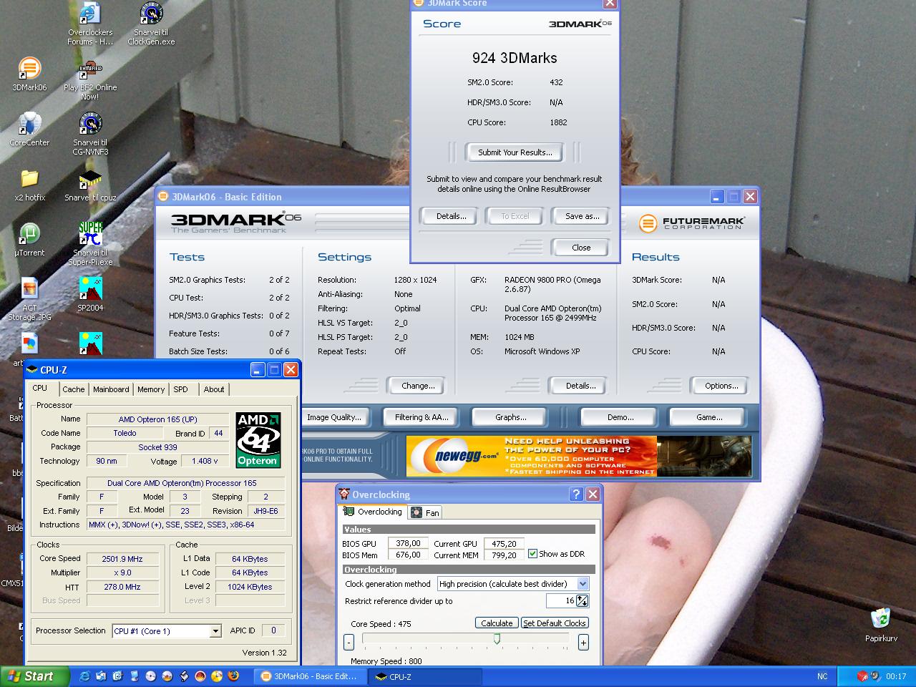Click the system Details button
Image resolution: width=916 pixels, height=687 pixels.
(580, 386)
